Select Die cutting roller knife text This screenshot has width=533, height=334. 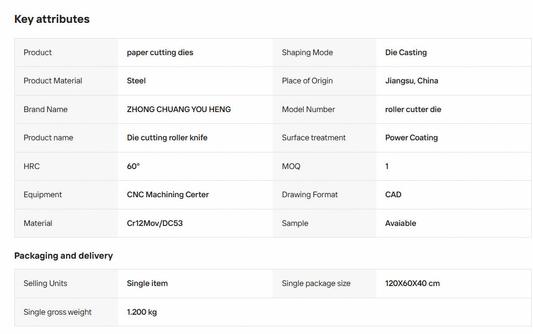coord(167,138)
